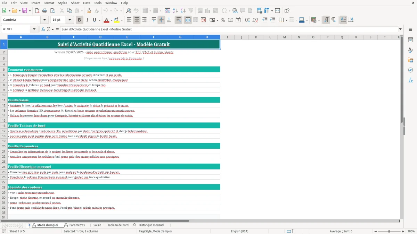Toggle Align Left
417x234 pixels.
click(129, 20)
